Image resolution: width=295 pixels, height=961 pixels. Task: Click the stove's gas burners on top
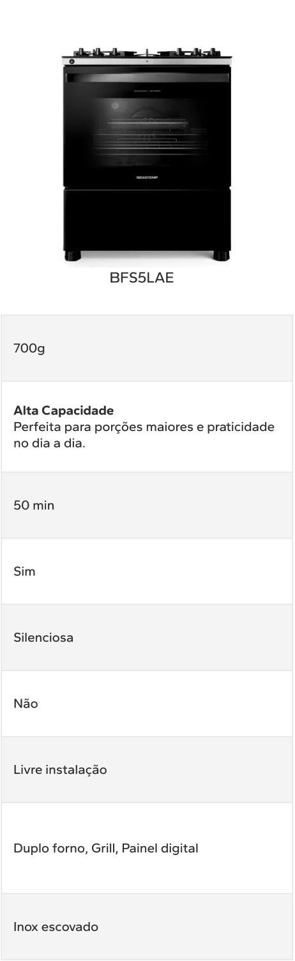147,52
